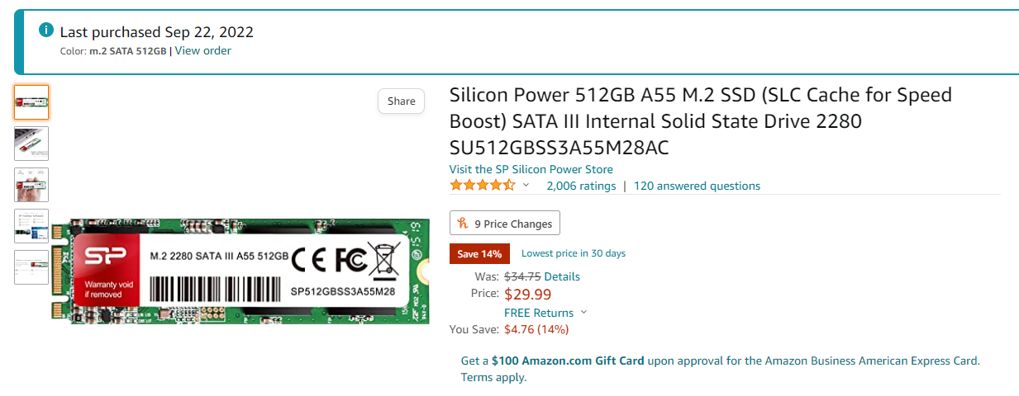Click the info icon beside Last purchased
This screenshot has height=396, width=1019.
(x=47, y=31)
